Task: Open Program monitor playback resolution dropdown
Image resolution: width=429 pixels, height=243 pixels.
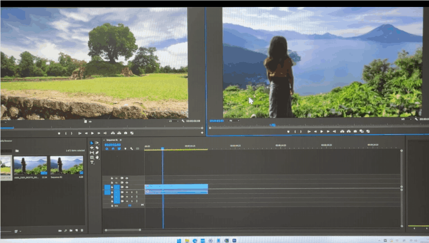Action: pyautogui.click(x=406, y=119)
